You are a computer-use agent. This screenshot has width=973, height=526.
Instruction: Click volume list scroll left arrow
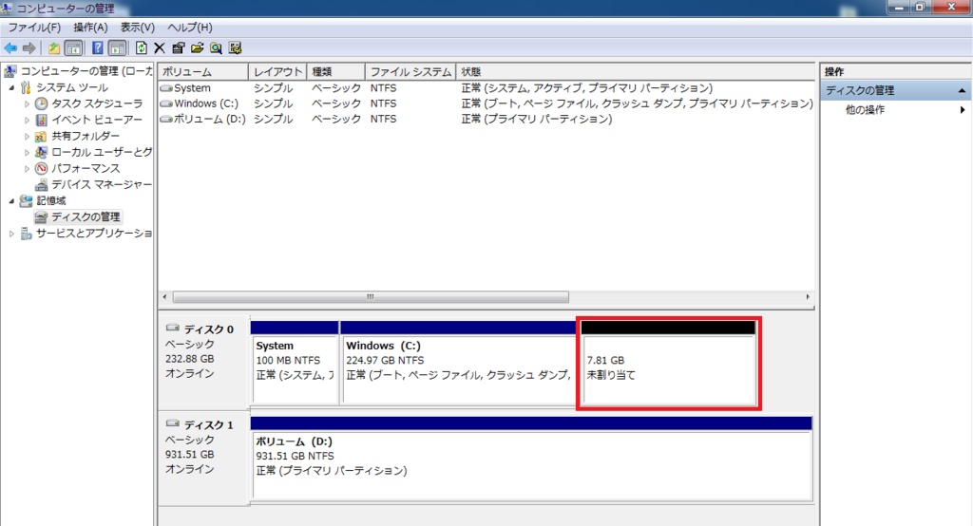point(164,297)
